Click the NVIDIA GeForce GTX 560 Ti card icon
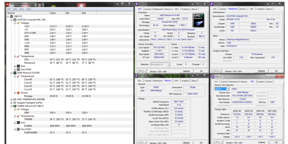288x144 pixels. pos(15,106)
